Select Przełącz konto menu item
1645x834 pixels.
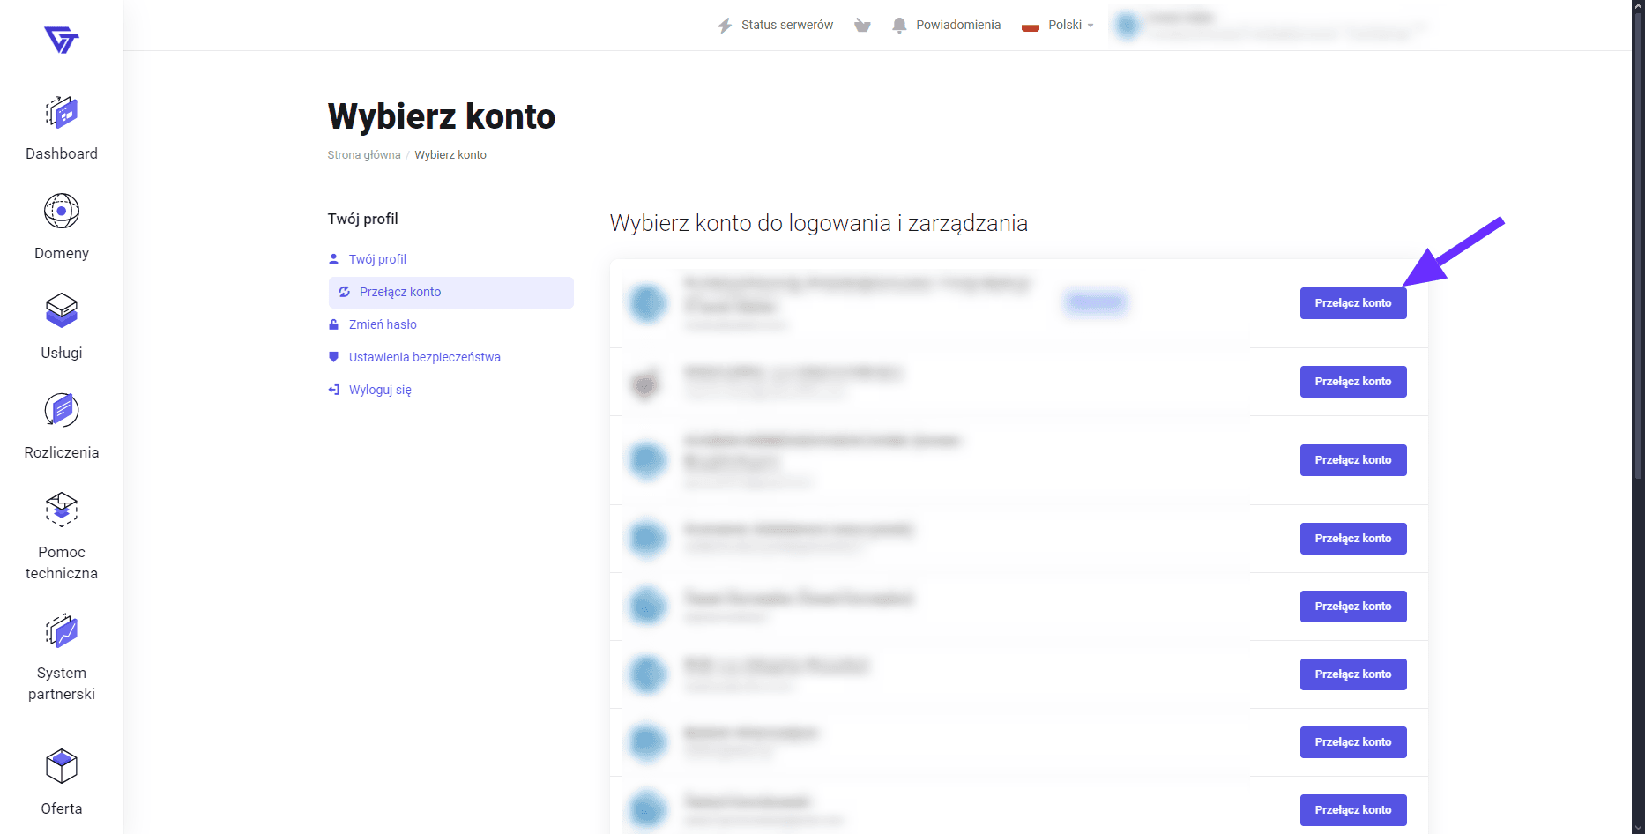tap(400, 292)
